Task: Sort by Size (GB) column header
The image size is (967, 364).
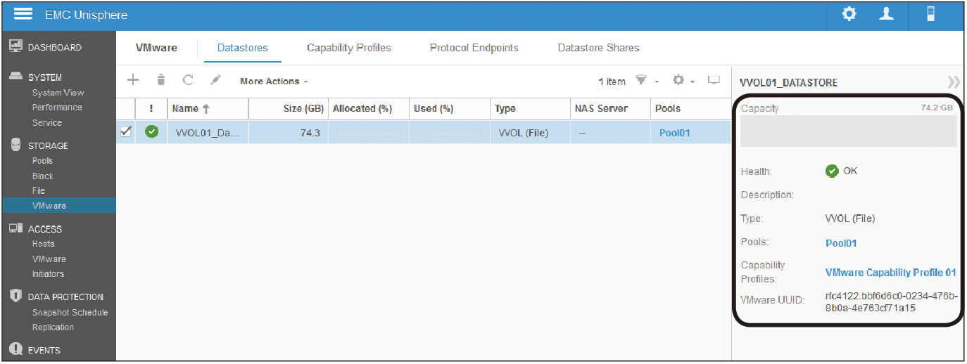Action: (x=304, y=109)
